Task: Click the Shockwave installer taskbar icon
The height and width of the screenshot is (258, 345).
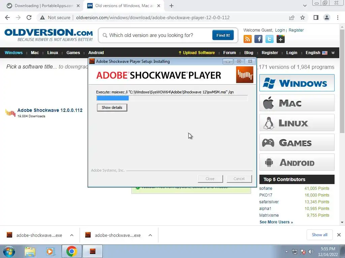Action: click(93, 251)
